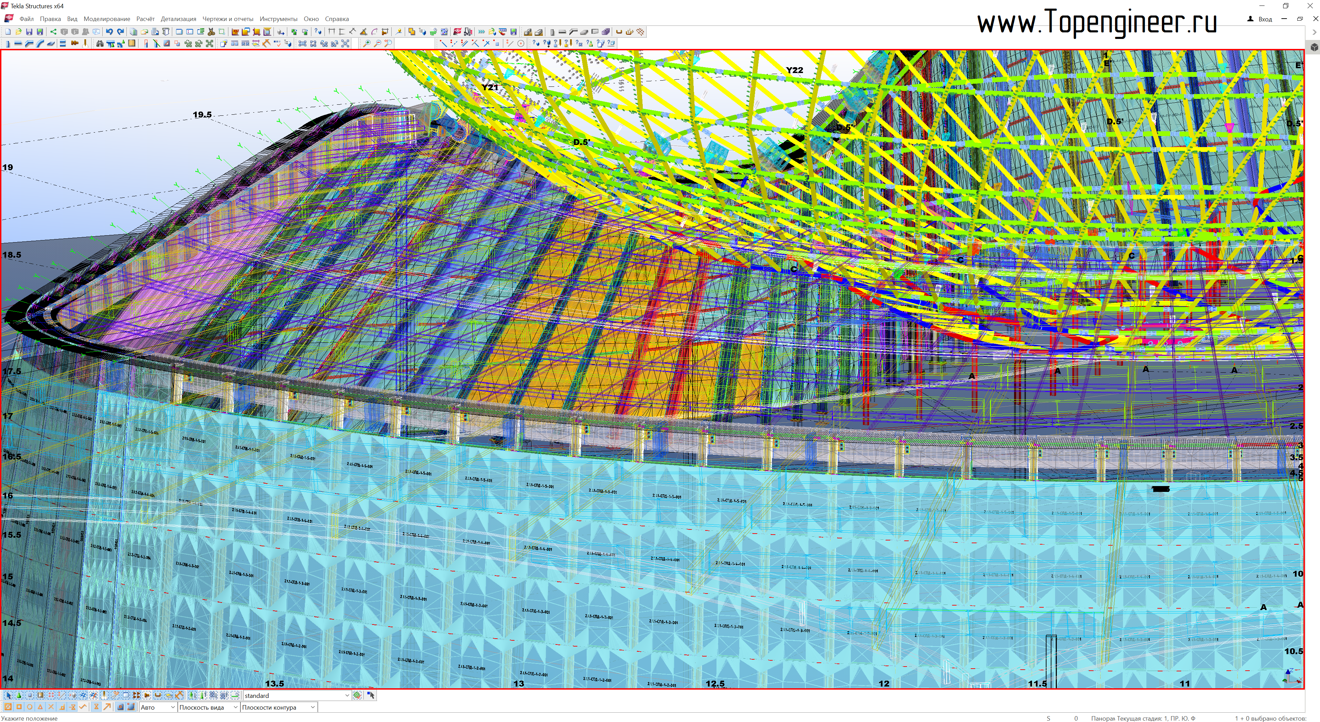The width and height of the screenshot is (1320, 722).
Task: Open the 'standard' selection filter dropdown
Action: (347, 695)
